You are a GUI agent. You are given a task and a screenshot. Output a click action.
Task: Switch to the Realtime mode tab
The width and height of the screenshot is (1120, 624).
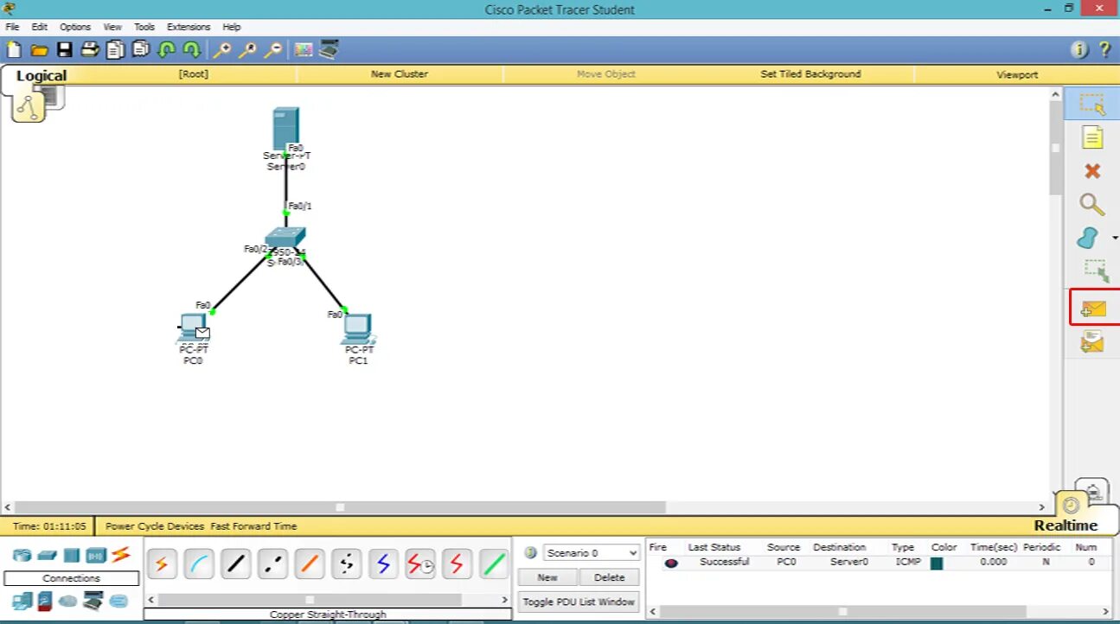pos(1066,525)
